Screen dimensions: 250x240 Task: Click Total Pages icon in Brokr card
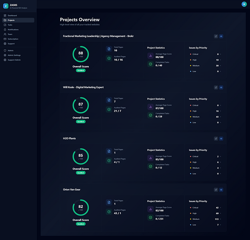[109, 49]
